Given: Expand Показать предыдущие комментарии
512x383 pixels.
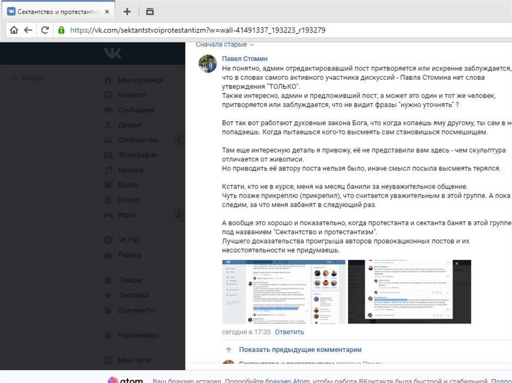Looking at the screenshot, I should pos(300,350).
